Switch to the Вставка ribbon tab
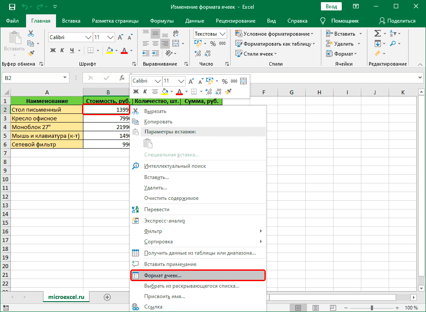 tap(71, 21)
